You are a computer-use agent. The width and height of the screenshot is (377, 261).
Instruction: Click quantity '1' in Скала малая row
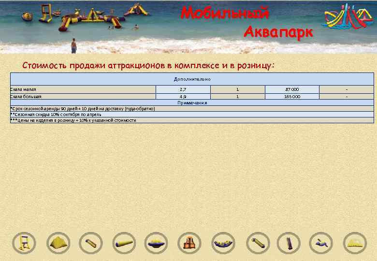(x=237, y=89)
